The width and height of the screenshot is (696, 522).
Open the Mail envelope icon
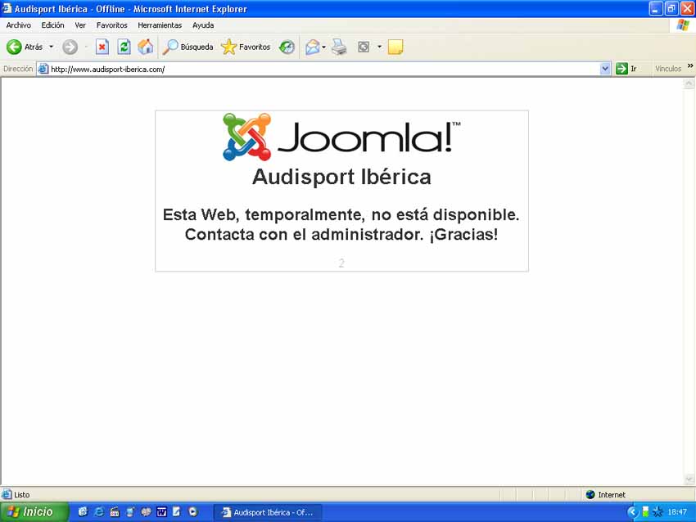point(313,47)
